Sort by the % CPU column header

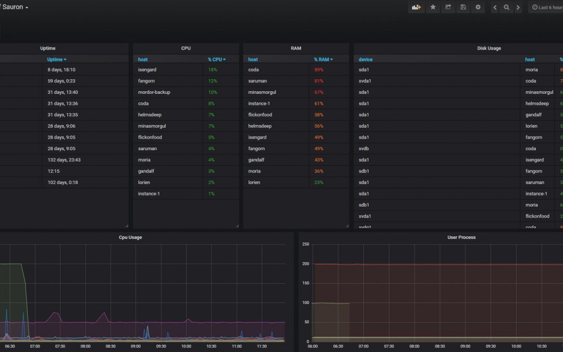[216, 59]
